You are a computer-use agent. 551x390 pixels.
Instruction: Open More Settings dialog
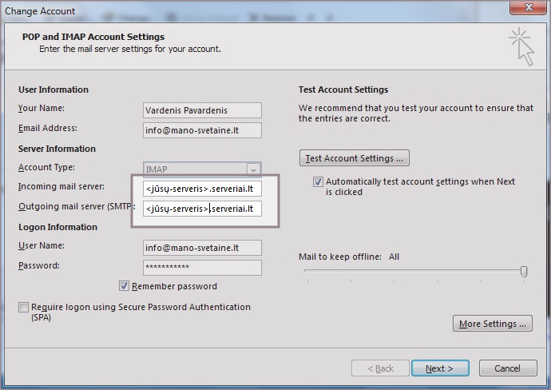492,324
